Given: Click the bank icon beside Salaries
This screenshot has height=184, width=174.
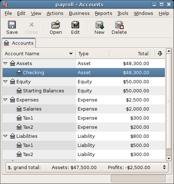Looking at the screenshot, I should point(19,109).
